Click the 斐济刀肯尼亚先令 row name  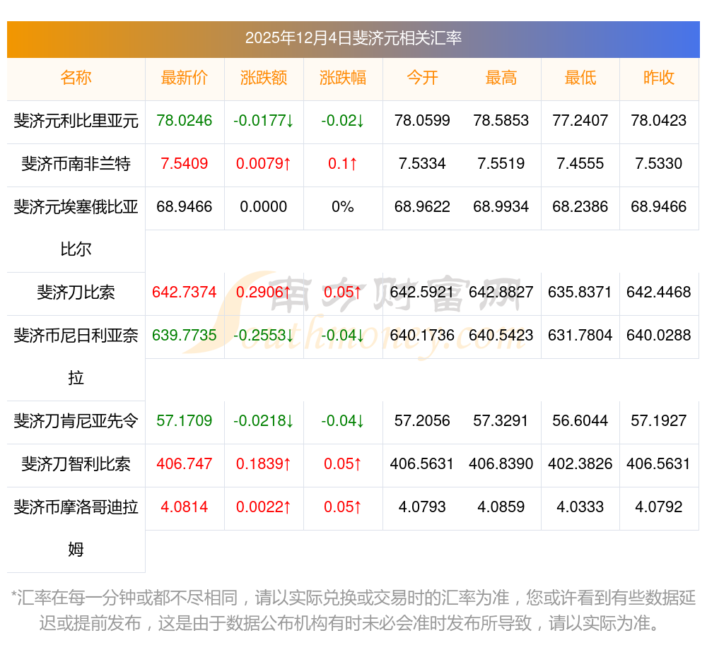click(x=76, y=421)
